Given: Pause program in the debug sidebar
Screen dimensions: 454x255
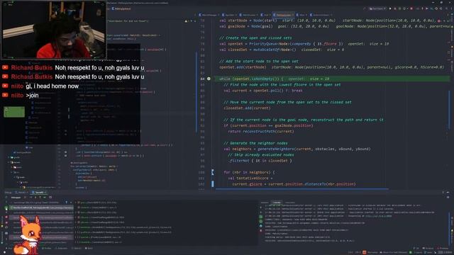Looking at the screenshot, I should (6, 212).
